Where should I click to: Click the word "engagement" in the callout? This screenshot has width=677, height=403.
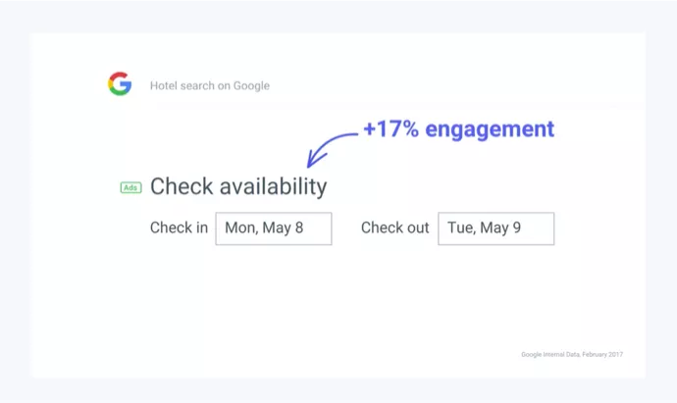click(x=490, y=129)
